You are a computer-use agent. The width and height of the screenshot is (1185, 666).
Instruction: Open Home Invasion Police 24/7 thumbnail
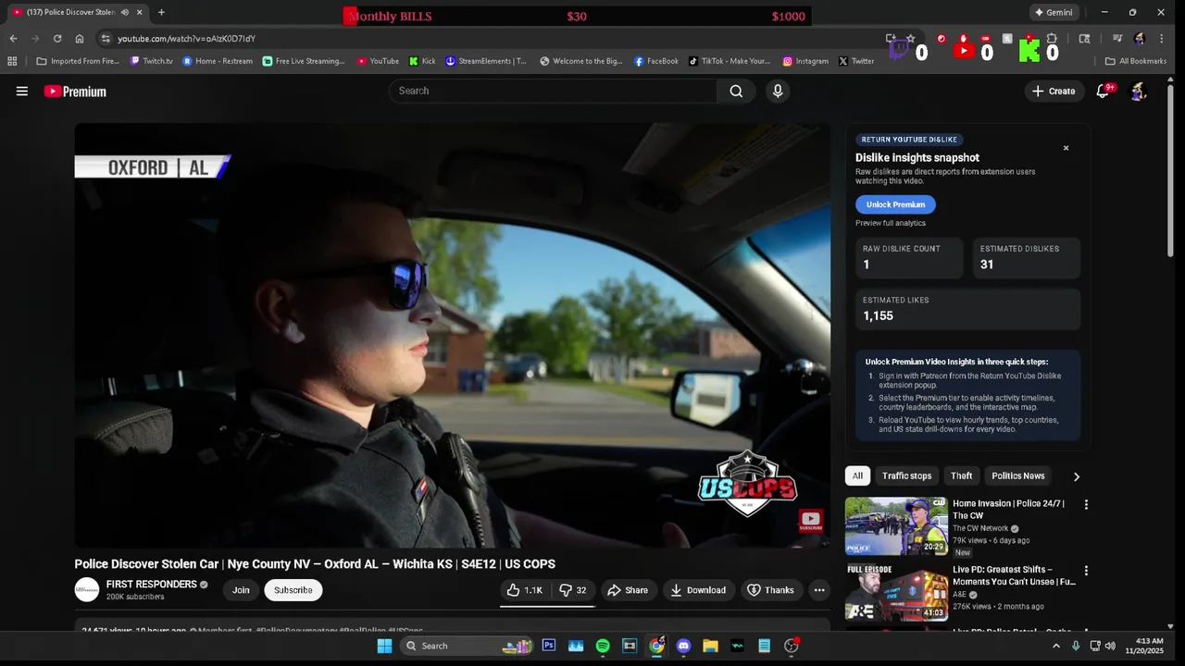pyautogui.click(x=896, y=526)
